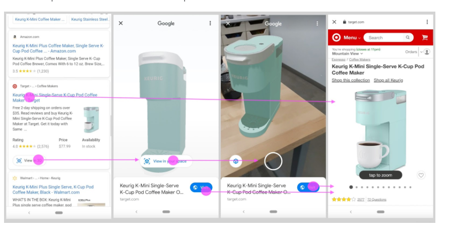Click the Shop all Keurig link

pyautogui.click(x=389, y=80)
